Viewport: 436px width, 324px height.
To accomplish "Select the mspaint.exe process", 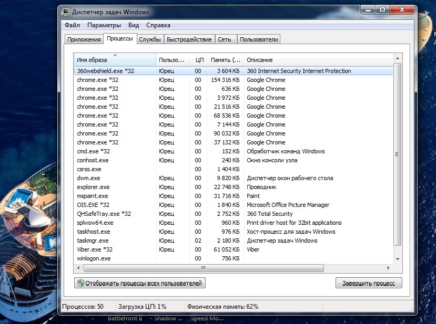I will 93,196.
